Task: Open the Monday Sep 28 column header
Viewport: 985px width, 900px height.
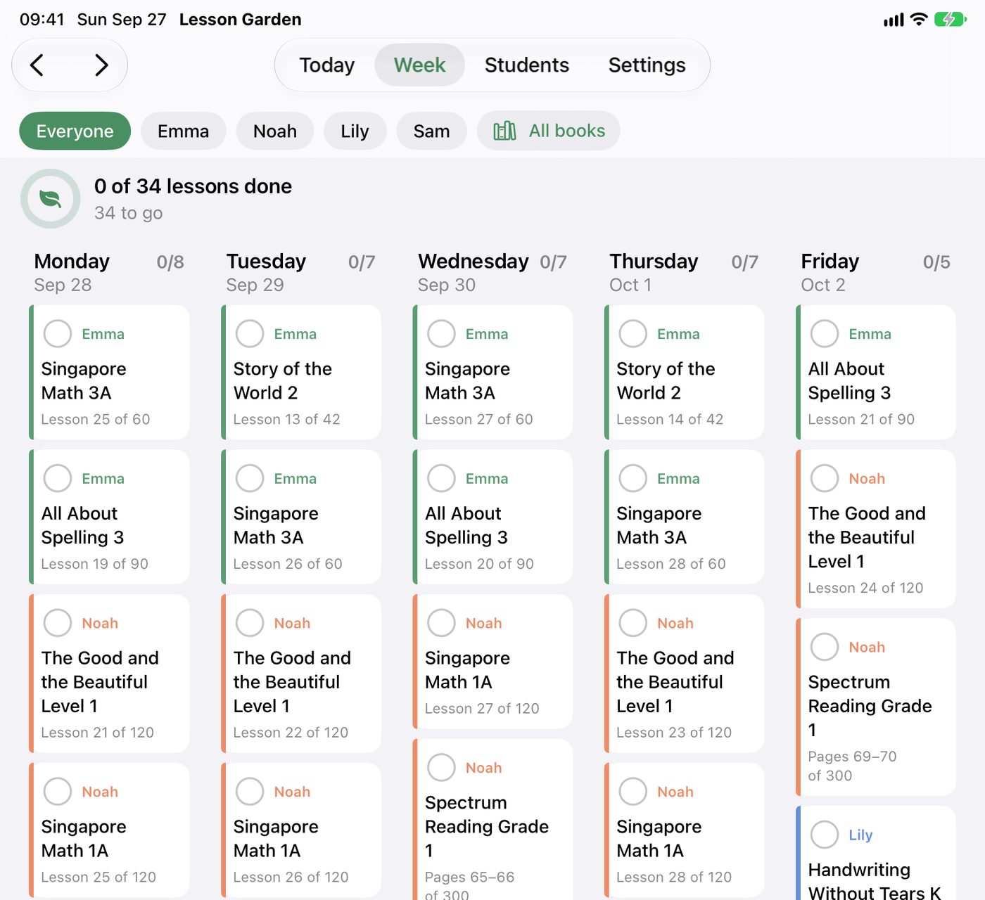Action: [x=109, y=272]
